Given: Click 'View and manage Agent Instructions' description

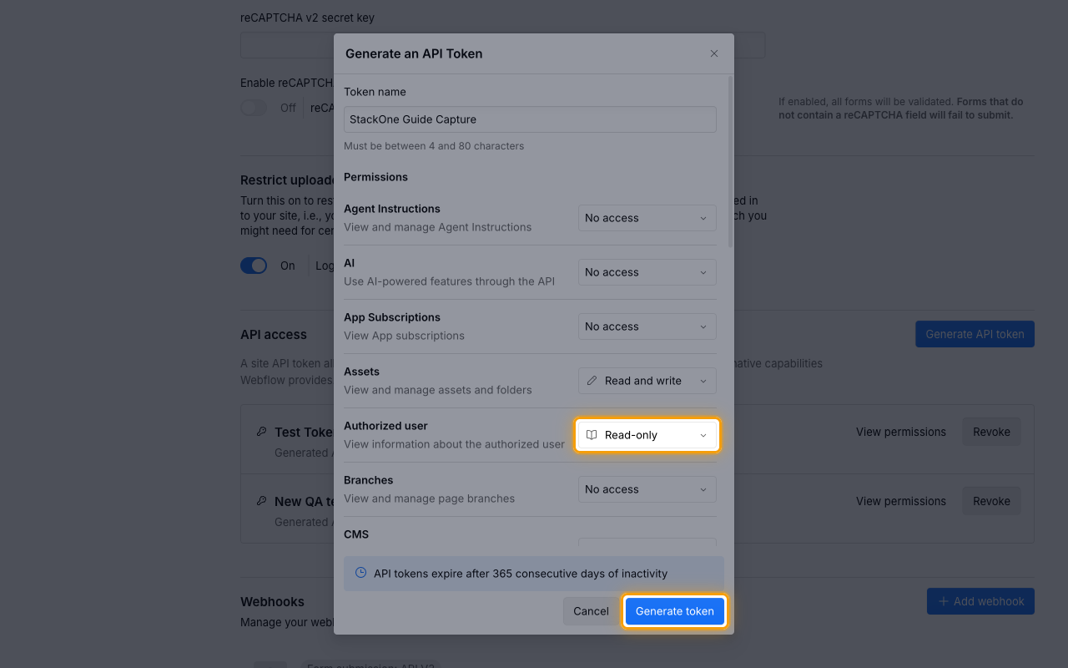Looking at the screenshot, I should coord(437,227).
